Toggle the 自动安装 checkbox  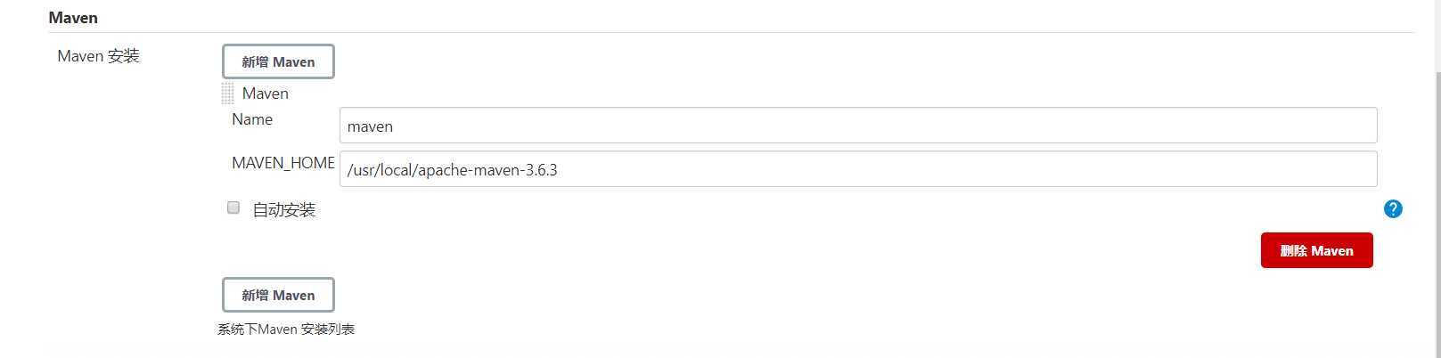(233, 207)
